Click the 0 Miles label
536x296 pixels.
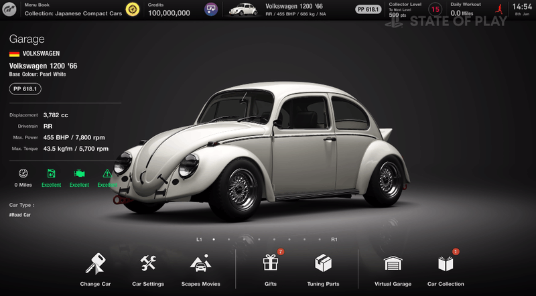(23, 185)
